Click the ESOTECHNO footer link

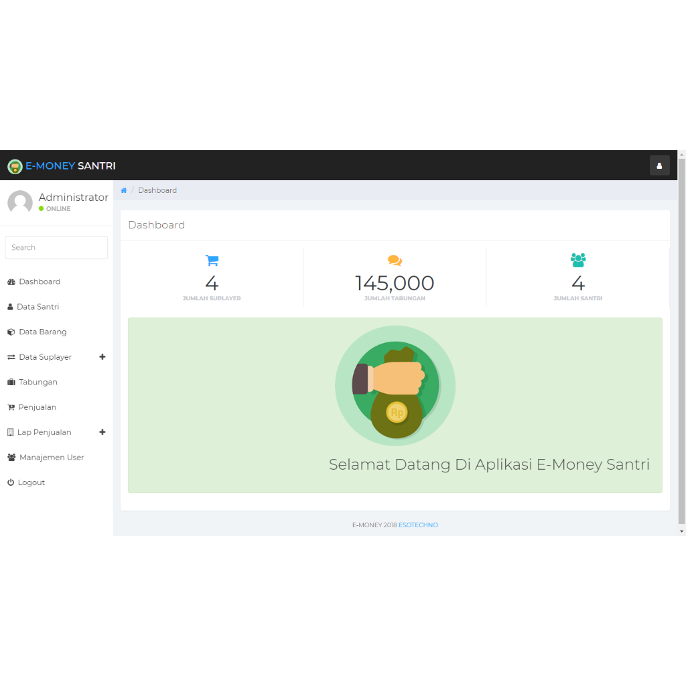click(x=418, y=525)
